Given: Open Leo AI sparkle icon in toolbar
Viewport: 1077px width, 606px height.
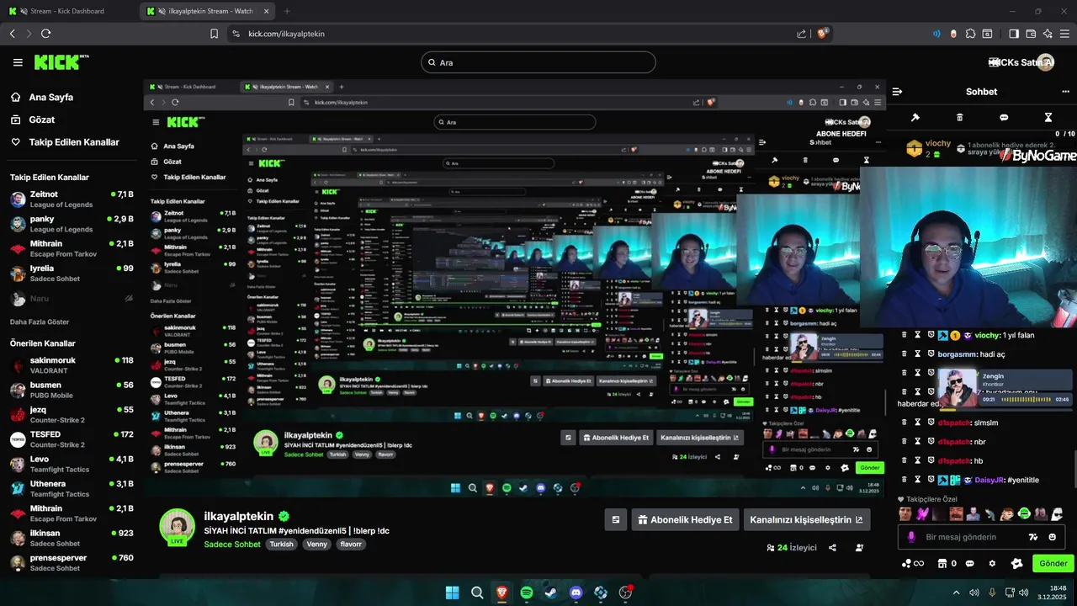Looking at the screenshot, I should (x=1048, y=34).
